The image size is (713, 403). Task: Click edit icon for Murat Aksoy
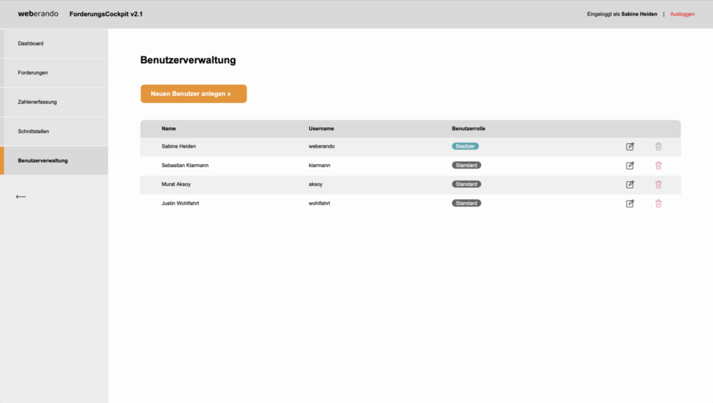[x=630, y=184]
